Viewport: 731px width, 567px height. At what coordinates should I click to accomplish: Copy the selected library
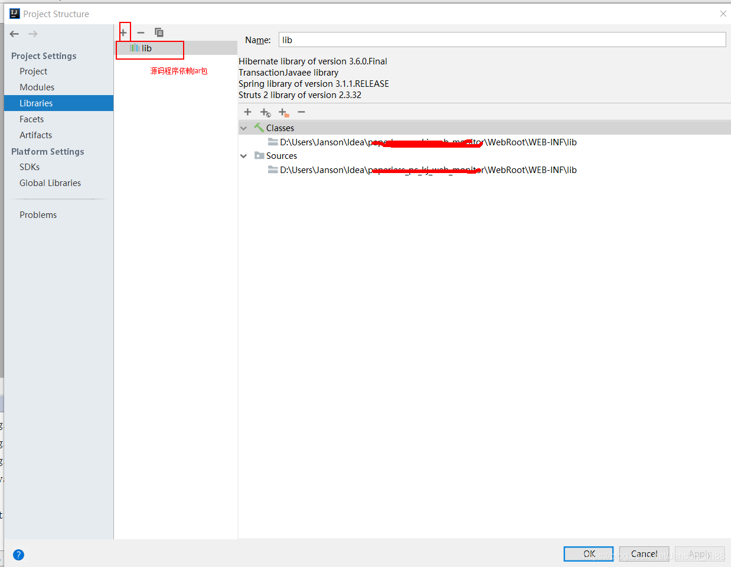(x=159, y=32)
